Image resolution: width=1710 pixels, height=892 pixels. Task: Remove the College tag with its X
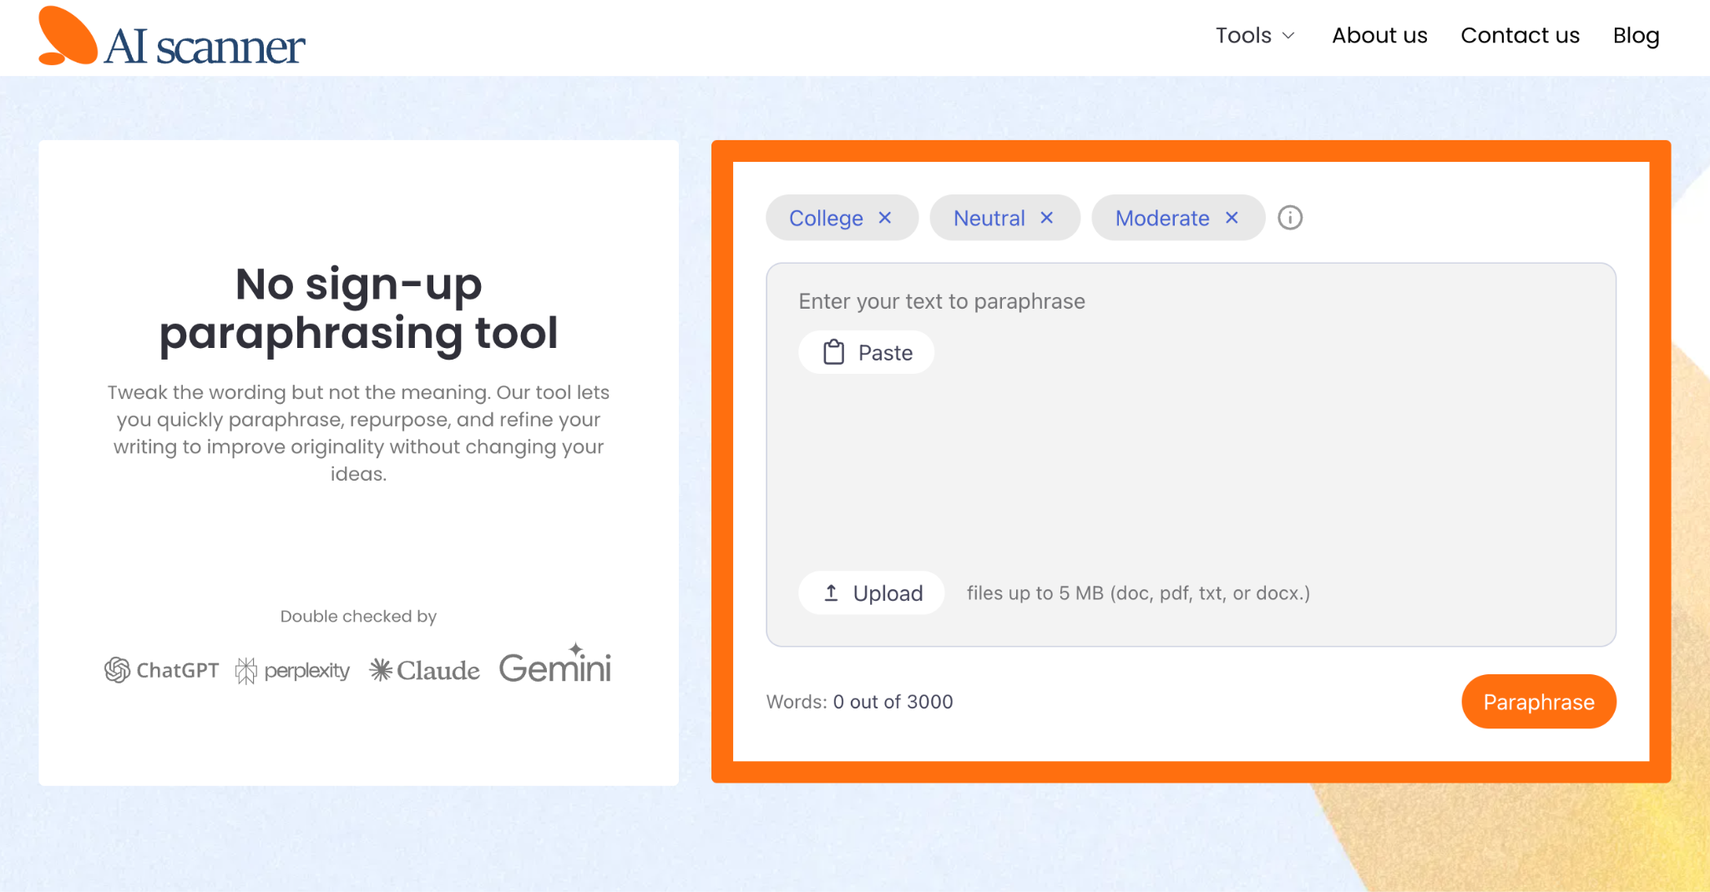click(885, 218)
